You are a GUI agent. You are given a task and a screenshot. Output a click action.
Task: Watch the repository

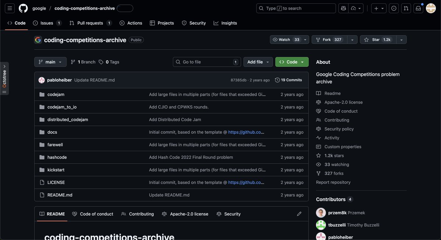point(287,40)
